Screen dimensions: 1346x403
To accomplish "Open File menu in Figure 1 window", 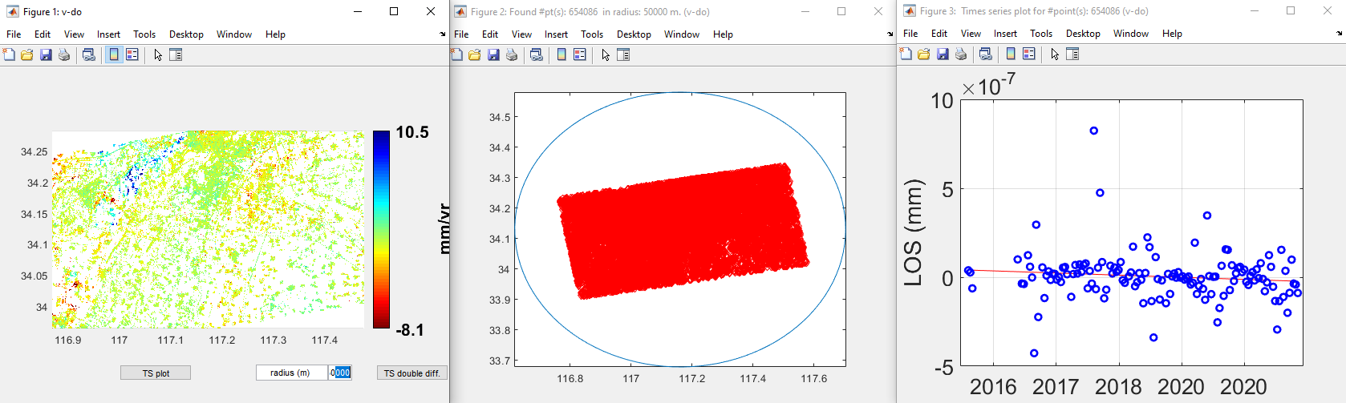I will click(x=14, y=34).
